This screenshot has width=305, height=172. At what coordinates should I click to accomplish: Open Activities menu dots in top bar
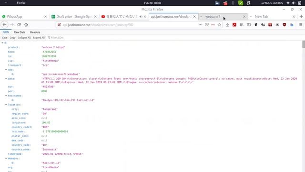pyautogui.click(x=5, y=3)
